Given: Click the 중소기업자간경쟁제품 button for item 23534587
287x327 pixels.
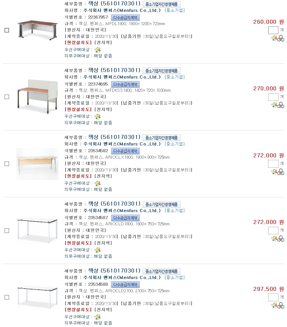Looking at the screenshot, I should [161, 204].
